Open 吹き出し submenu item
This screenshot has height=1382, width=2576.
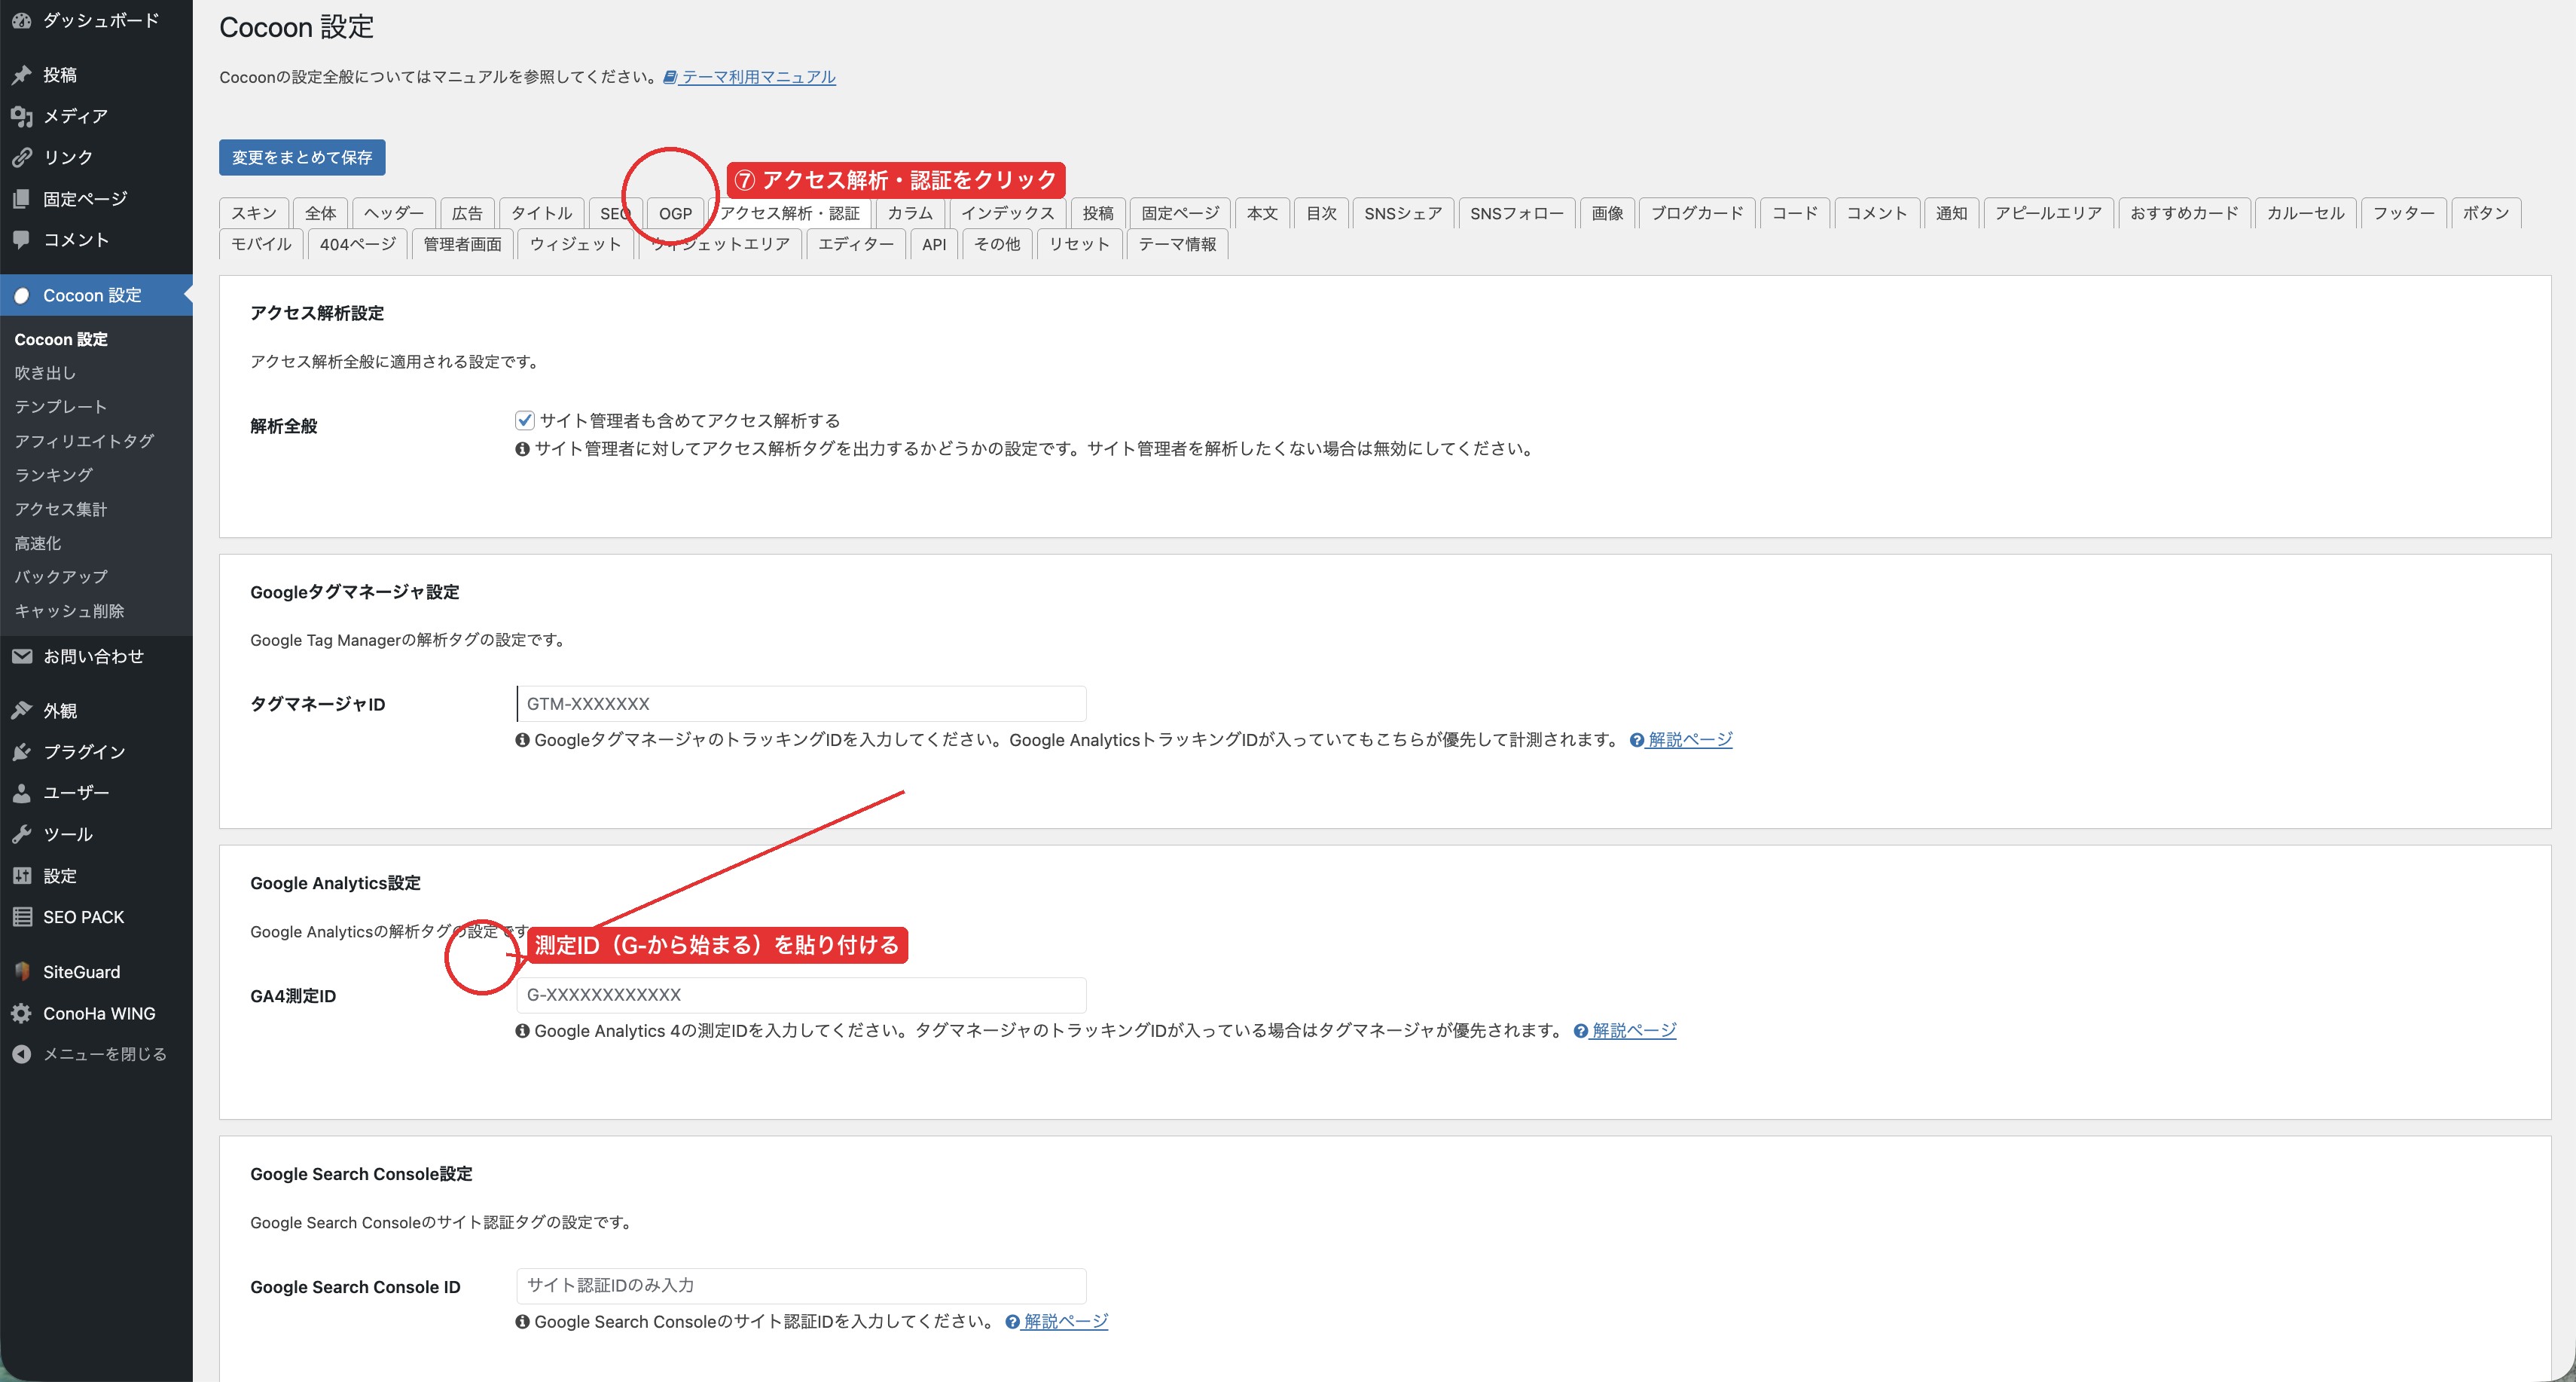(45, 373)
